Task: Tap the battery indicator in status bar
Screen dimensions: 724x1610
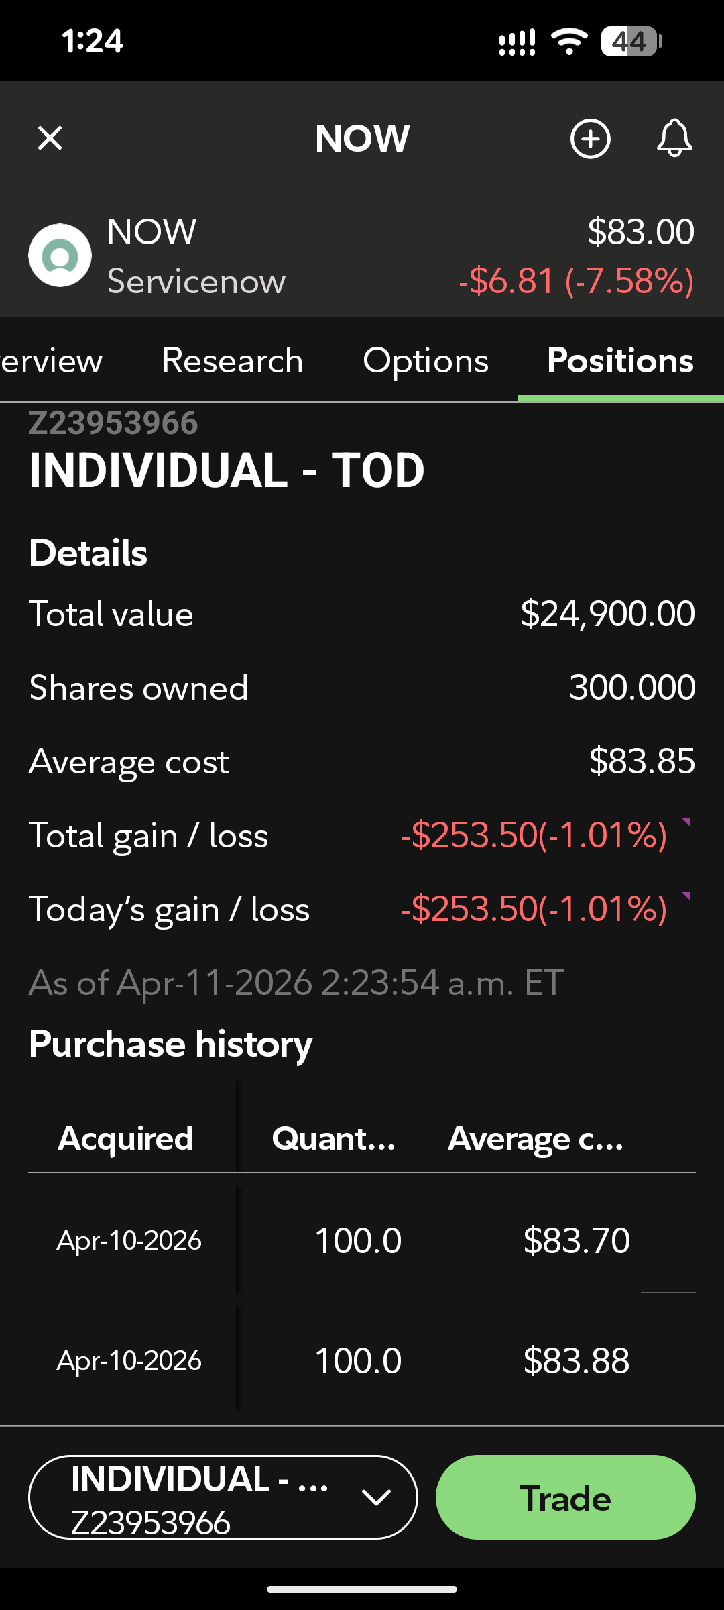Action: (631, 42)
